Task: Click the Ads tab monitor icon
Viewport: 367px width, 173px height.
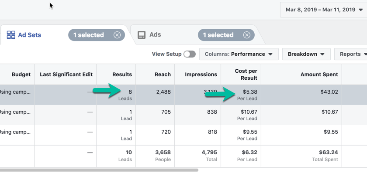Action: (x=142, y=35)
